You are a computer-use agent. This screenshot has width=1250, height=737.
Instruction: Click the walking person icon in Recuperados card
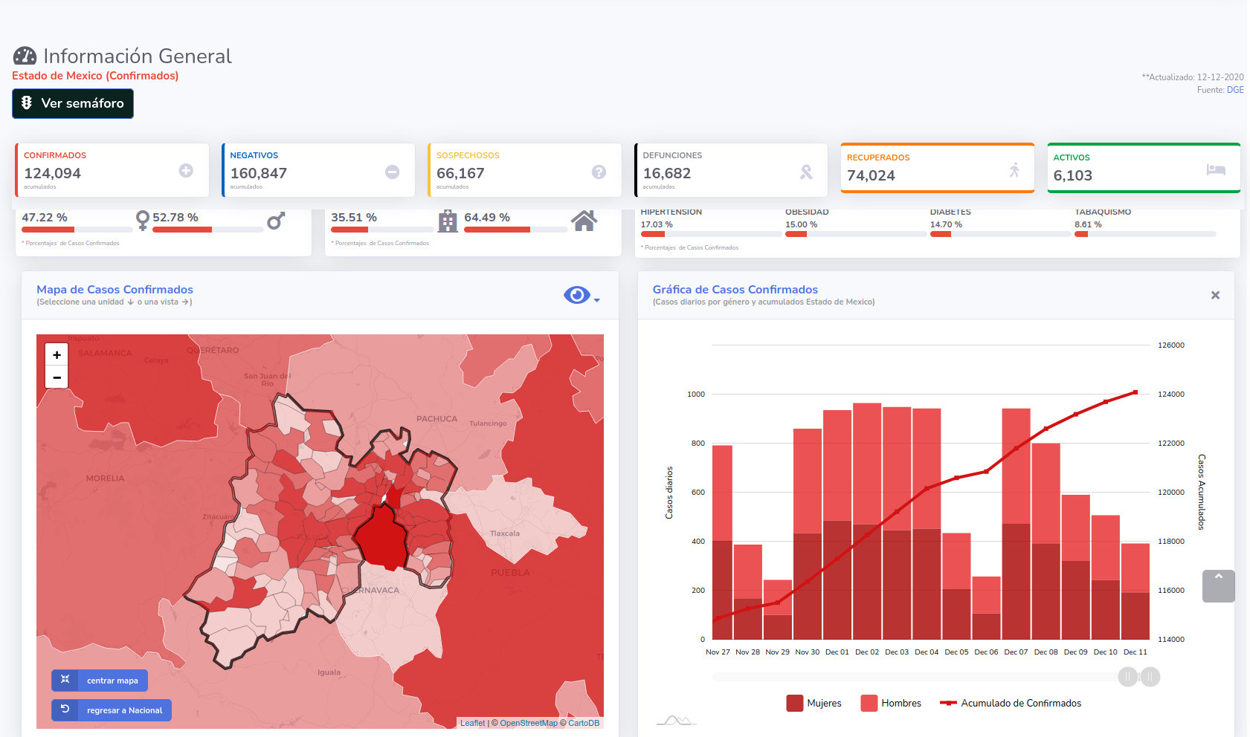pyautogui.click(x=1014, y=170)
